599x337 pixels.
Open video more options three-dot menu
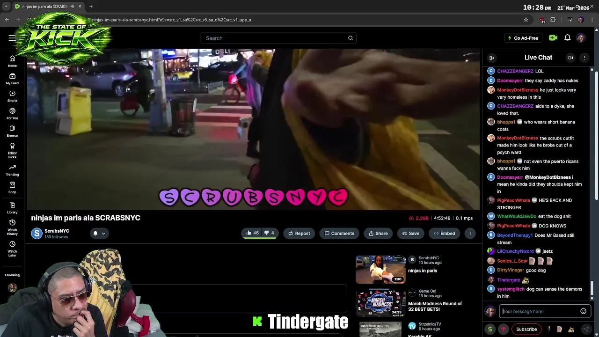[470, 233]
